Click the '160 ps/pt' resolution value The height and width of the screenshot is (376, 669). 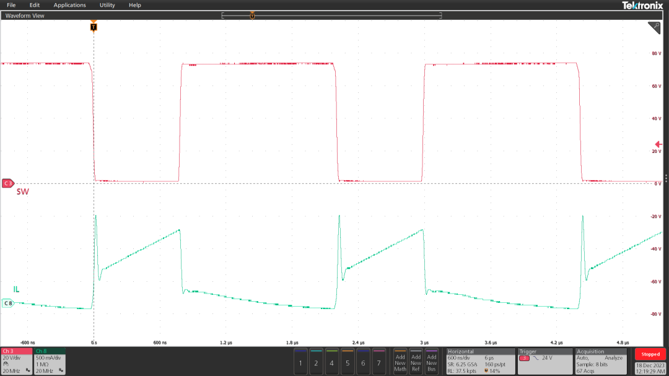496,364
